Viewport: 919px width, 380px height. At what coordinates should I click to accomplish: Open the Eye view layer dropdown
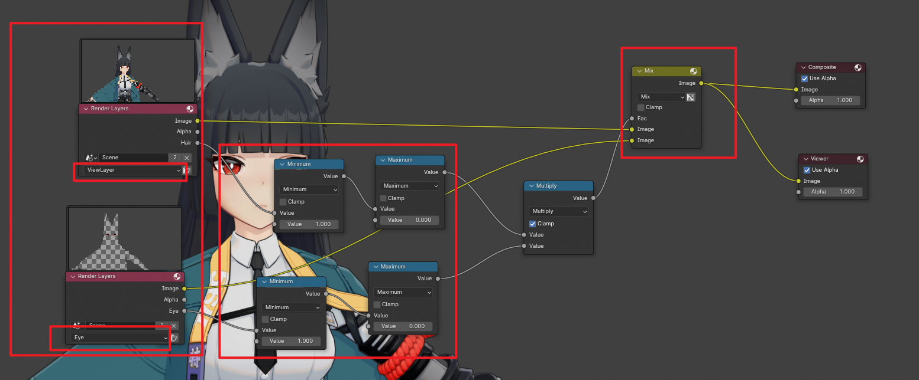[119, 338]
